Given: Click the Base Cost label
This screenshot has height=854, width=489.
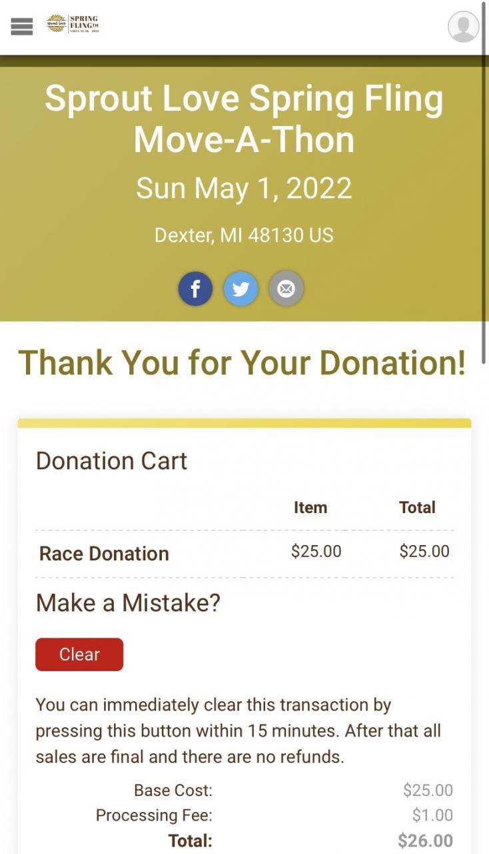Looking at the screenshot, I should [x=173, y=791].
